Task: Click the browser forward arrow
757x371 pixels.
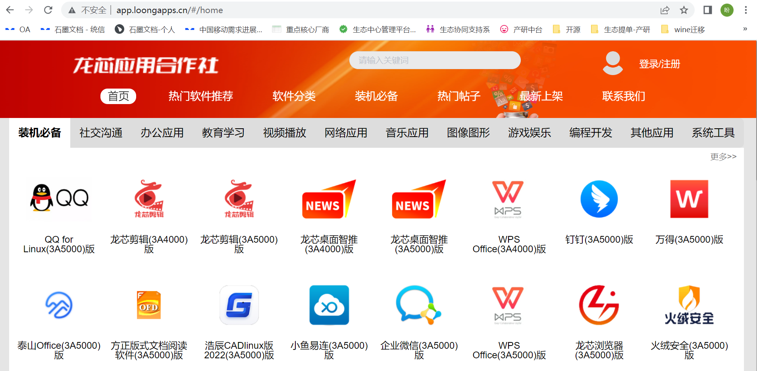Action: point(29,10)
